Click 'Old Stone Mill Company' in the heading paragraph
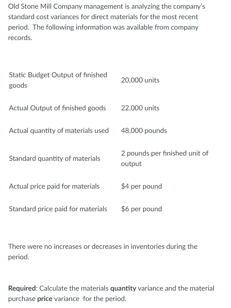Screen dimensions: 231x308 [45, 7]
